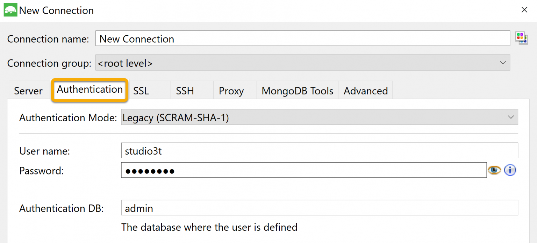537x243 pixels.
Task: Click inside the Password field
Action: coord(245,170)
